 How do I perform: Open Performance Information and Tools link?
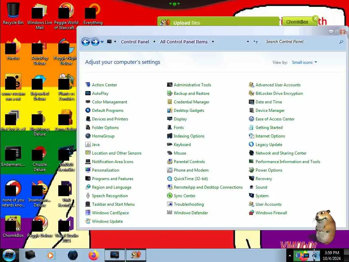pyautogui.click(x=288, y=161)
